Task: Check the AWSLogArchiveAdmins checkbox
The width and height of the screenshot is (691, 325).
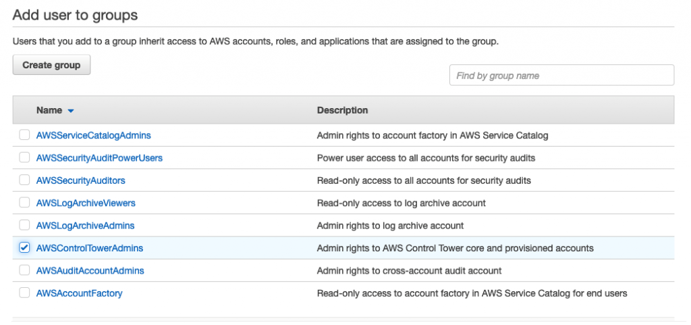Action: 24,225
